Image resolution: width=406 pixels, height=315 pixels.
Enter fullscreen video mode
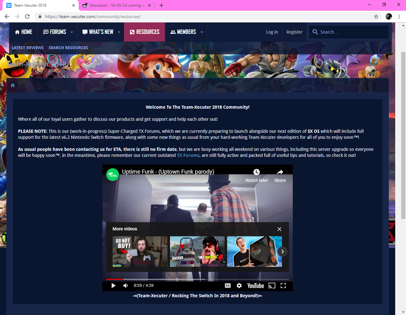[283, 286]
